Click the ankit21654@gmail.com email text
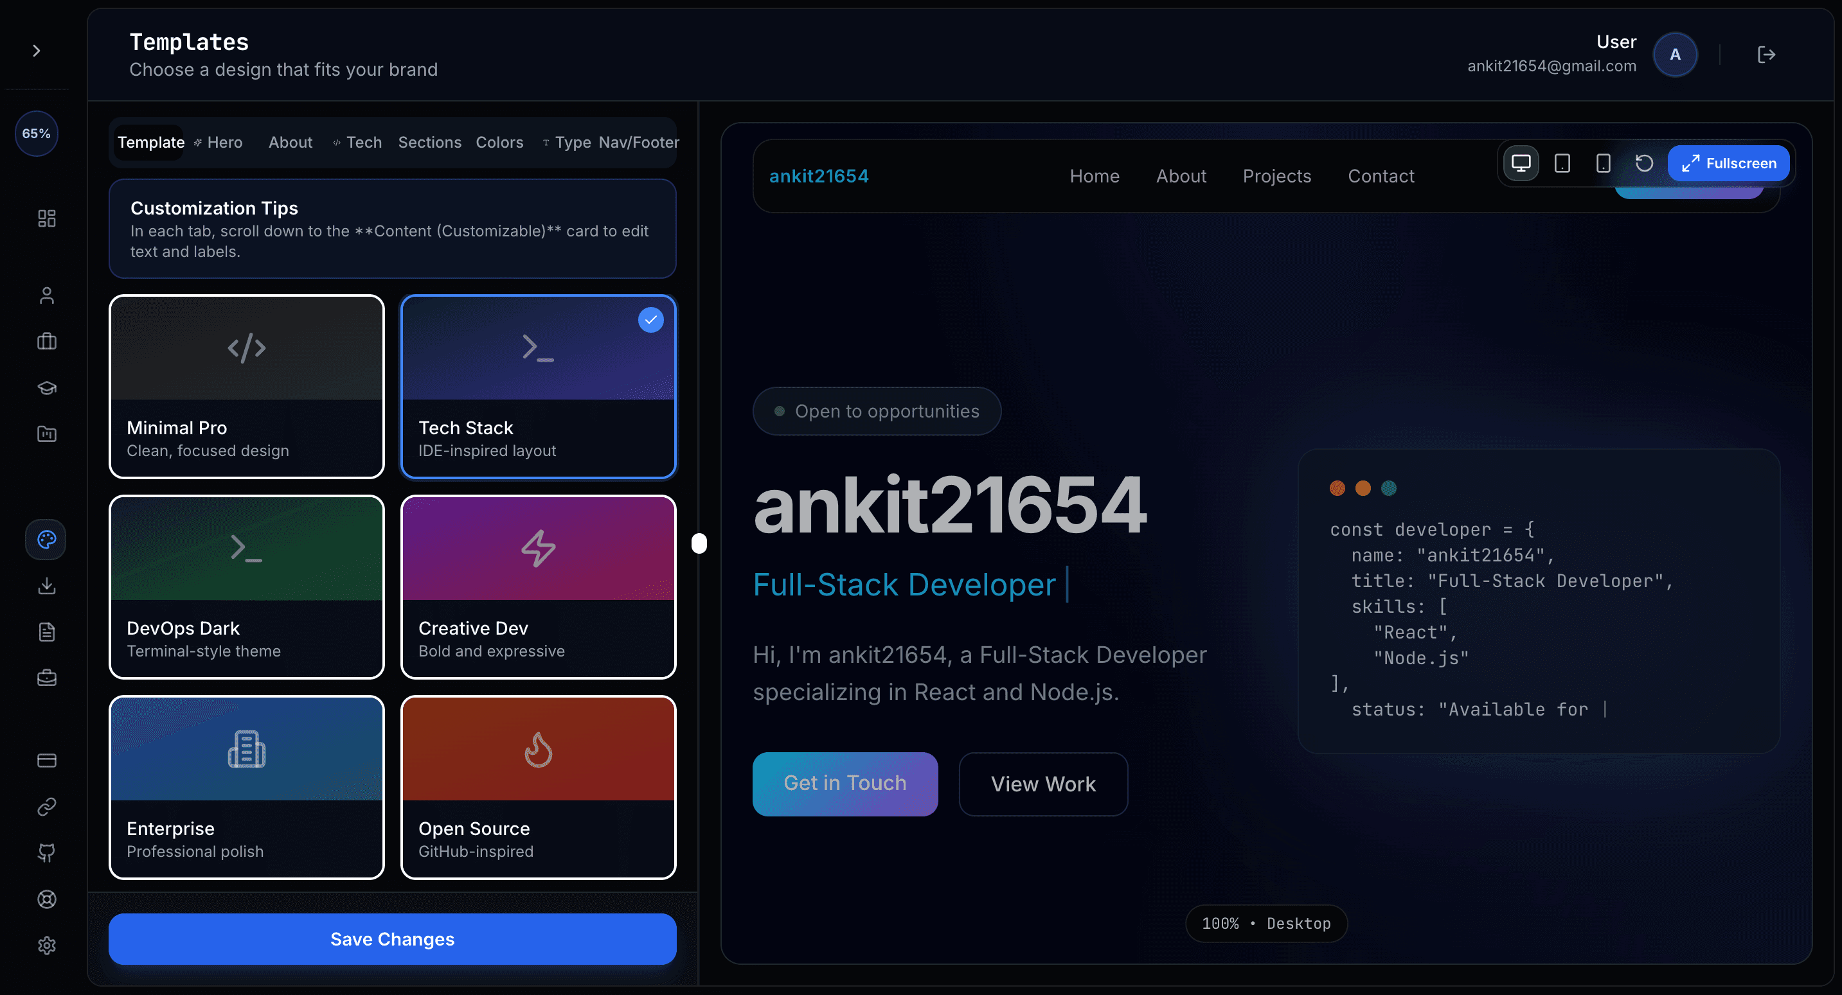Image resolution: width=1842 pixels, height=995 pixels. [1551, 66]
